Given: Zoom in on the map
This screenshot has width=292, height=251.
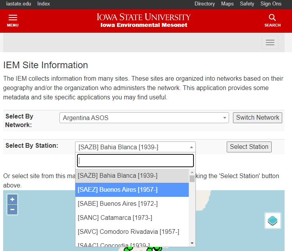Looking at the screenshot, I should [x=12, y=200].
